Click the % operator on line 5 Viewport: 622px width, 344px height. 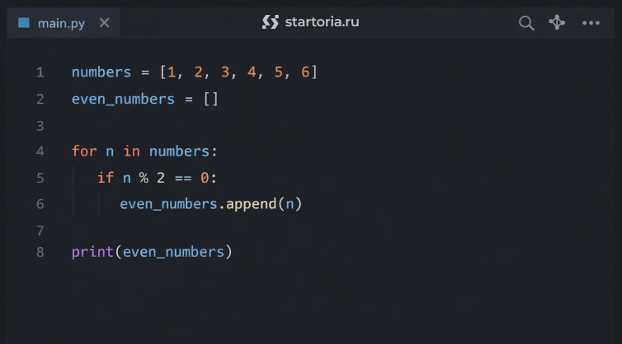(x=144, y=178)
